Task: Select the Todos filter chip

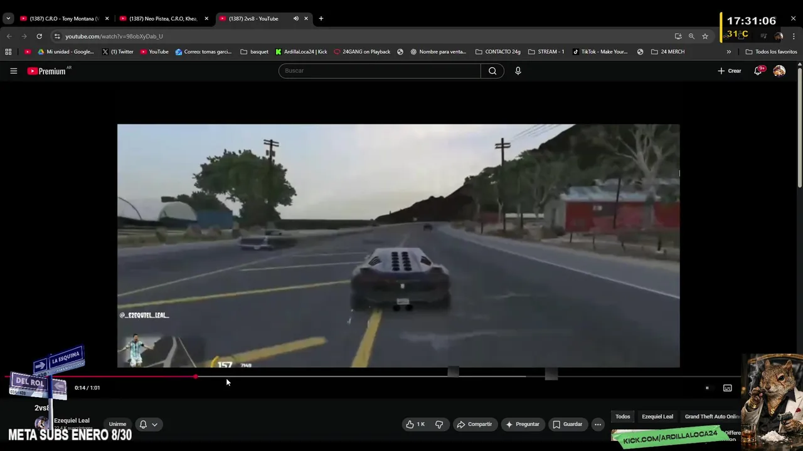Action: (622, 417)
